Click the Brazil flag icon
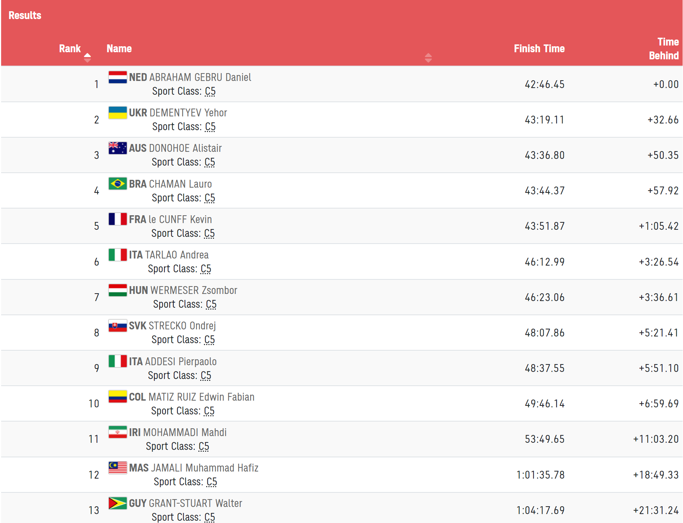Viewport: 683px width, 523px height. click(117, 184)
